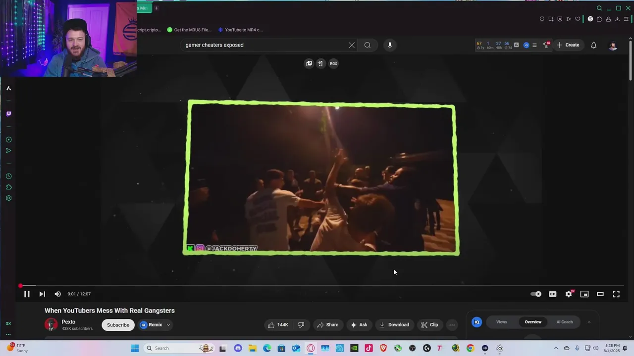Screen dimensions: 634x356
Task: Click the heart bookmark icon in toolbar
Action: tap(578, 19)
